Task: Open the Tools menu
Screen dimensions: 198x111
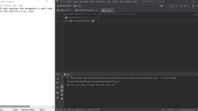Action: 115,2
